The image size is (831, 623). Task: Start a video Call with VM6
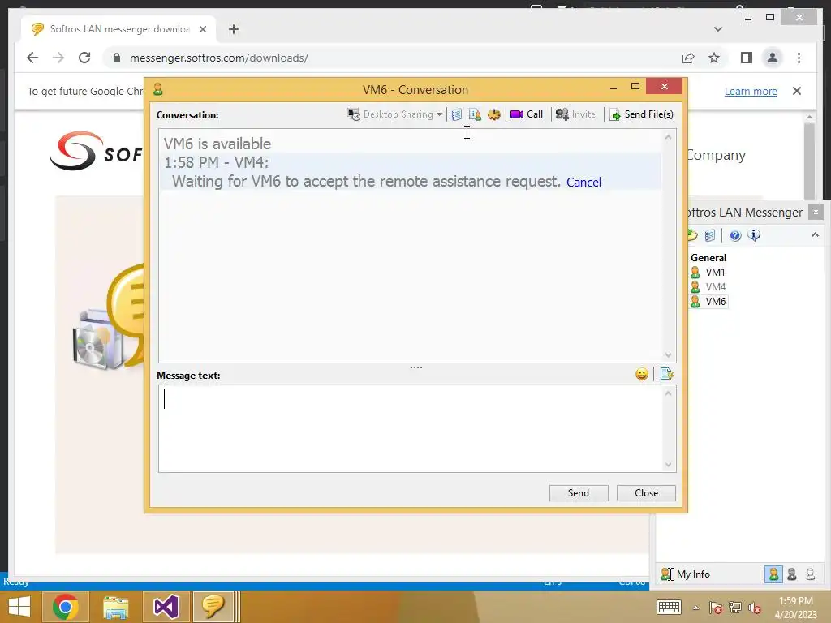526,114
